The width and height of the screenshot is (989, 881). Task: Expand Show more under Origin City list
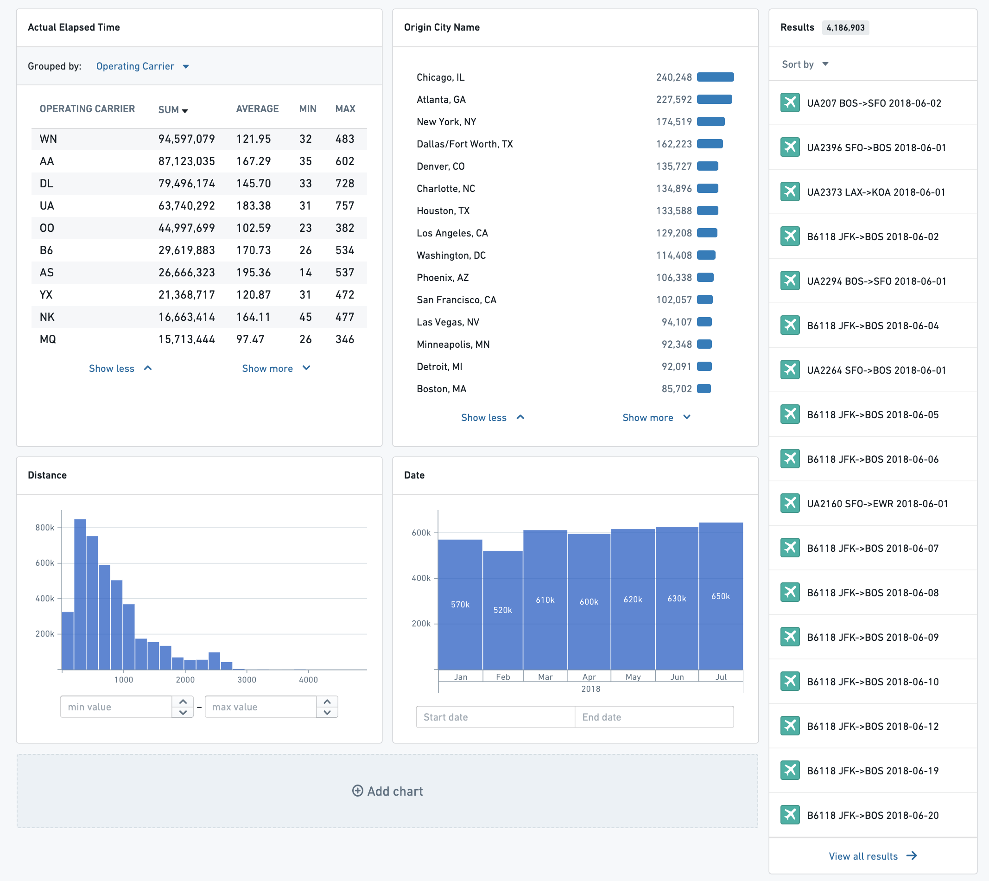(657, 418)
